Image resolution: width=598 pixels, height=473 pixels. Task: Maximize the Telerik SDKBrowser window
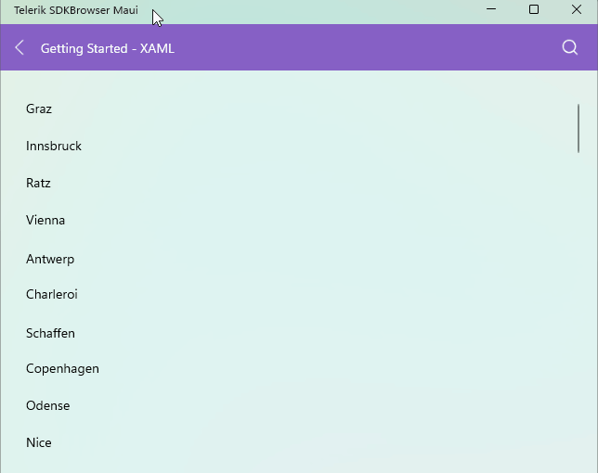pos(534,10)
